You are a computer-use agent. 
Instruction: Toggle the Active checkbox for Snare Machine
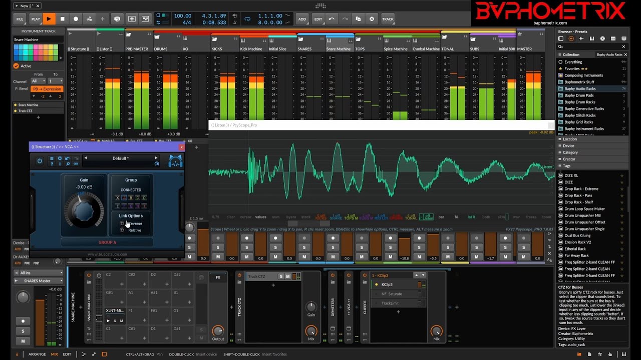[x=16, y=65]
